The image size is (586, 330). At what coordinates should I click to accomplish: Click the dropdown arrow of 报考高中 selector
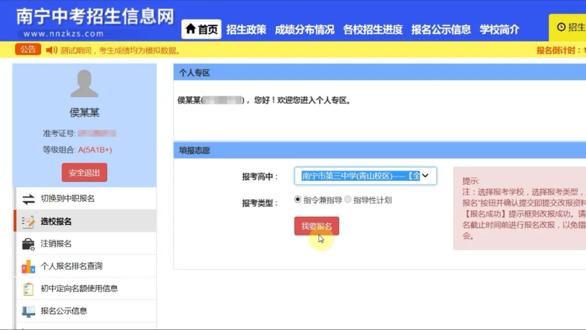tap(425, 176)
